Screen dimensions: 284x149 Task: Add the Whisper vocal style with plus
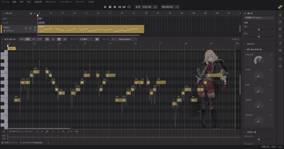(271, 115)
